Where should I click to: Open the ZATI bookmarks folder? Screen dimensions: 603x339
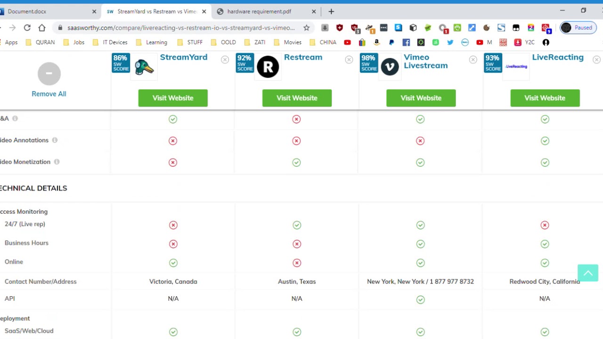click(255, 42)
